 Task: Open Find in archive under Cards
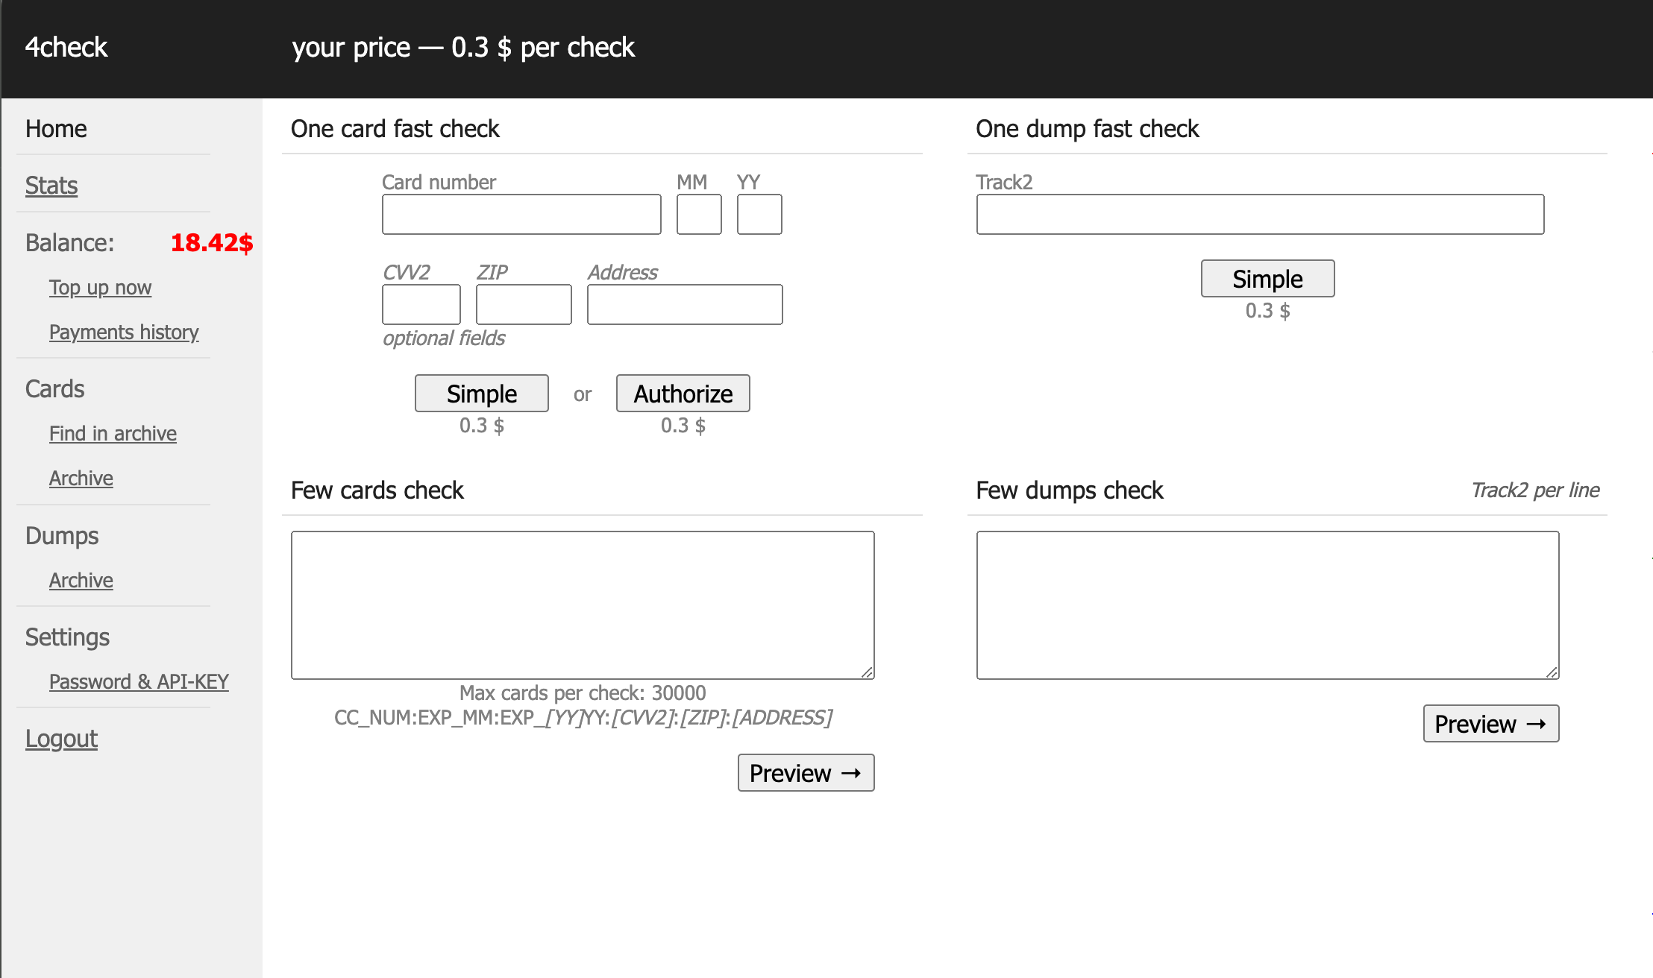click(113, 434)
